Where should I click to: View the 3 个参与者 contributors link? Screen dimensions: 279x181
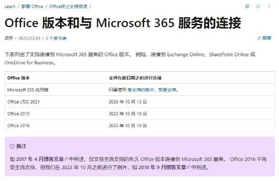point(56,38)
